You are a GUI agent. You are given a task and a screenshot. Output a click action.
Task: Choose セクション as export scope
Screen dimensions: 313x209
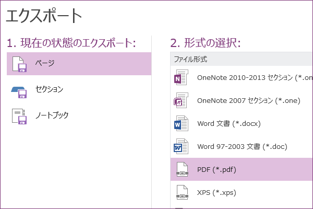(x=79, y=89)
